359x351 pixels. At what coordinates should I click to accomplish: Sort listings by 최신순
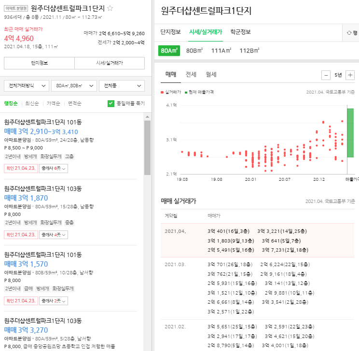(32, 104)
